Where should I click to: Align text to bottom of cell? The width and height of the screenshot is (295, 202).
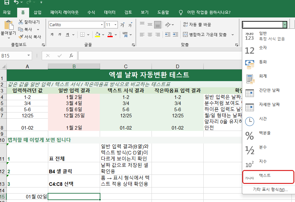[158, 25]
